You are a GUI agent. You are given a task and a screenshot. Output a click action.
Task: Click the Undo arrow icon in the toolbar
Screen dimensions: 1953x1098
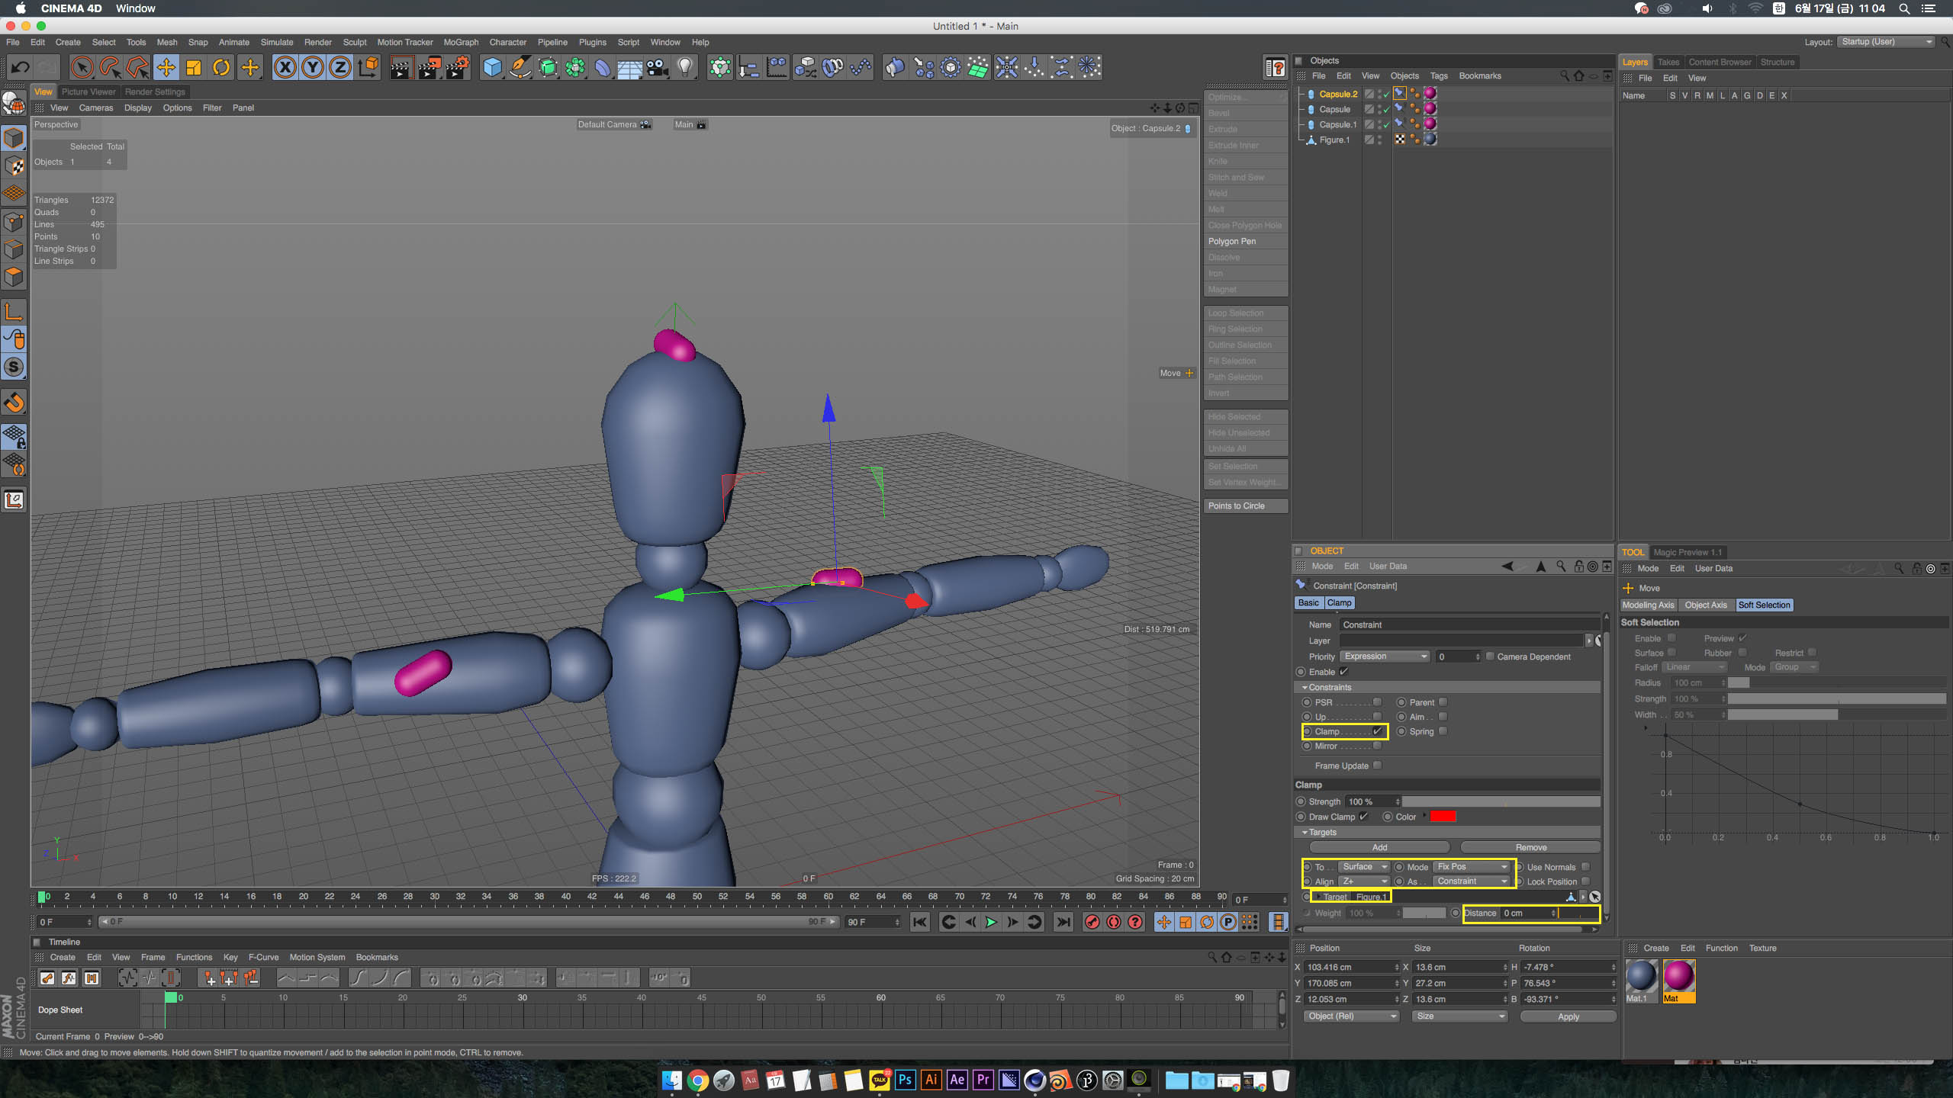click(21, 68)
